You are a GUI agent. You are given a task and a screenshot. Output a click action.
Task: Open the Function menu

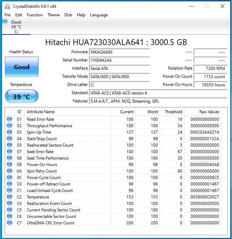point(35,15)
